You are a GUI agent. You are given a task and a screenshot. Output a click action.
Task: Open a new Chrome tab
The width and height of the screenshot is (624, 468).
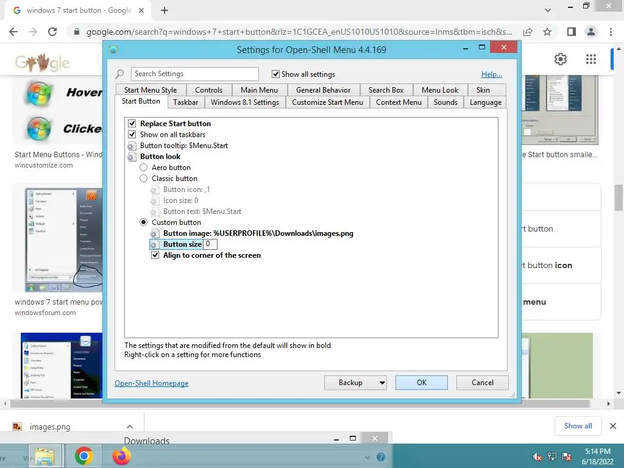tap(165, 10)
